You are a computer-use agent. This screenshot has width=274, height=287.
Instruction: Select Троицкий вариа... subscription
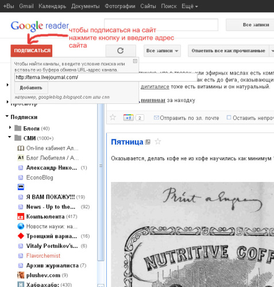52,236
